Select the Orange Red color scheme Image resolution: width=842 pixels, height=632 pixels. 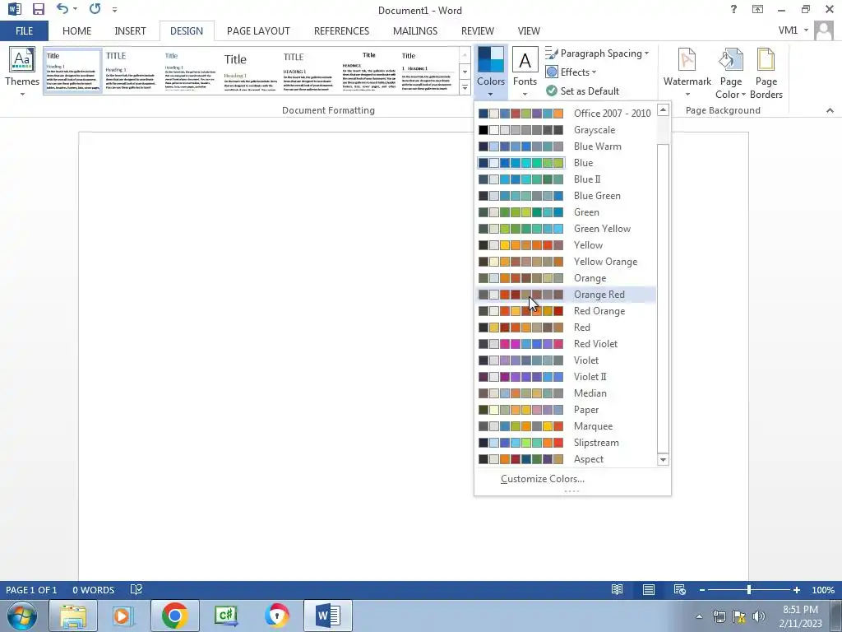pyautogui.click(x=566, y=295)
